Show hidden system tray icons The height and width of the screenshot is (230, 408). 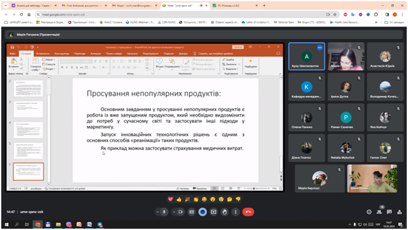350,224
